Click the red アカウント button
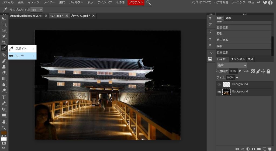 point(136,3)
